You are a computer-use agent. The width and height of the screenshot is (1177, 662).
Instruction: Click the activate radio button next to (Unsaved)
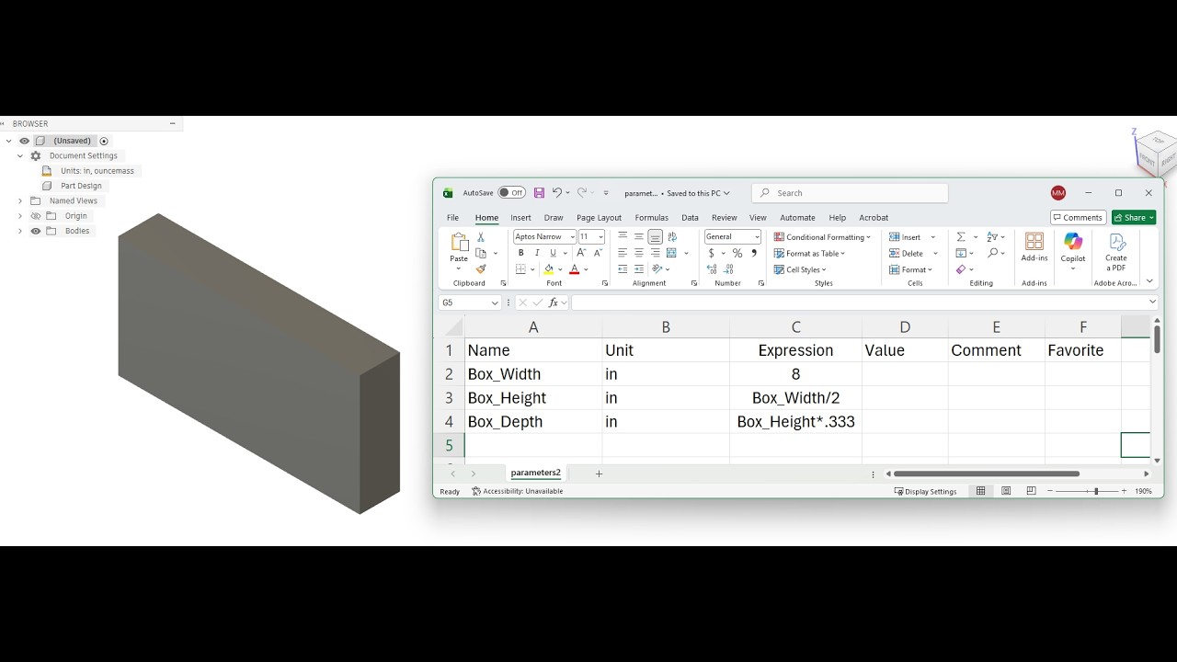(104, 141)
